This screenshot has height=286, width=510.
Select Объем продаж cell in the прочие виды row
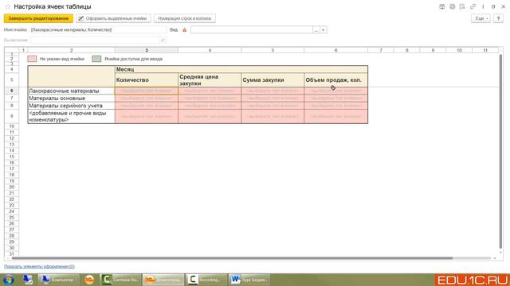point(336,117)
